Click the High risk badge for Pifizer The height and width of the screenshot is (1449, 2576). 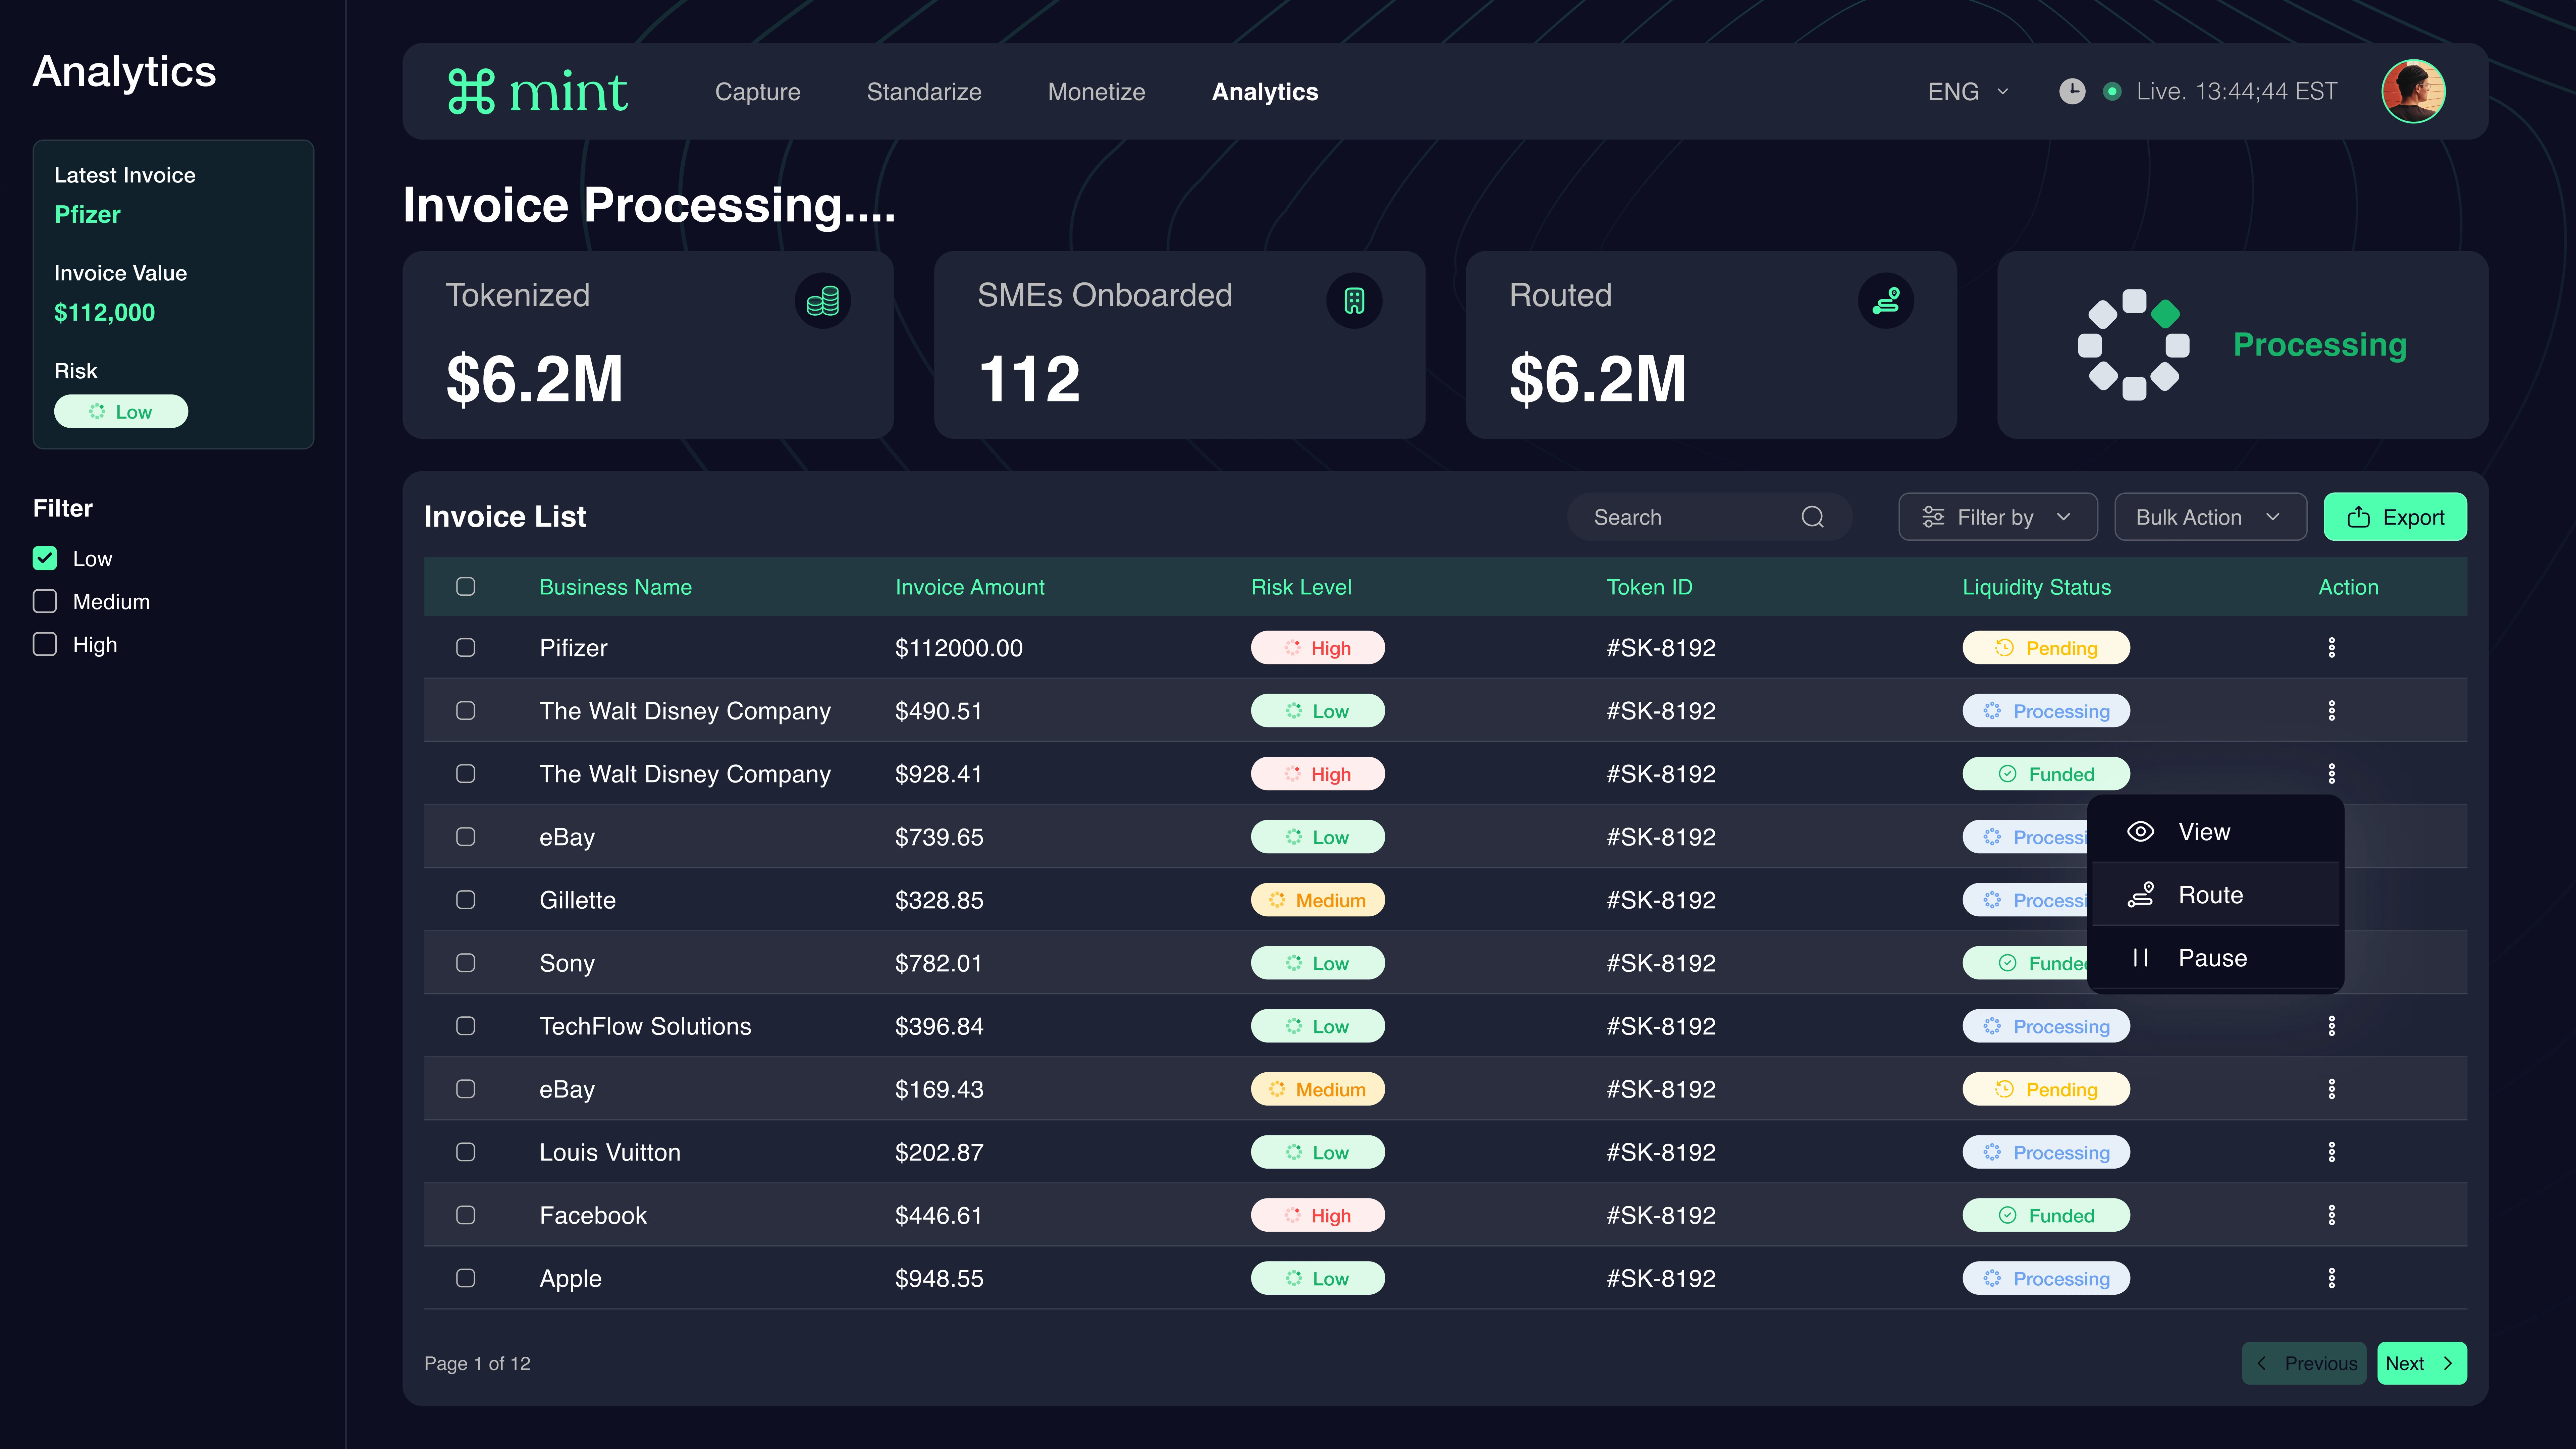coord(1318,648)
